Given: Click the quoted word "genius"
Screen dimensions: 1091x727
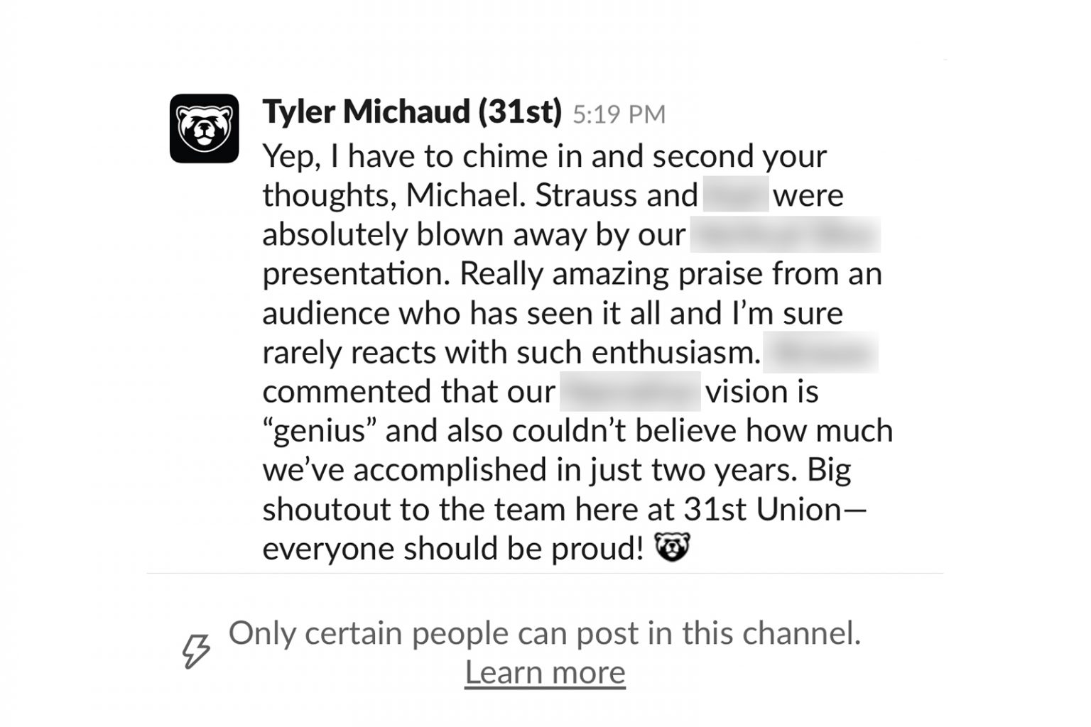Looking at the screenshot, I should click(x=319, y=432).
